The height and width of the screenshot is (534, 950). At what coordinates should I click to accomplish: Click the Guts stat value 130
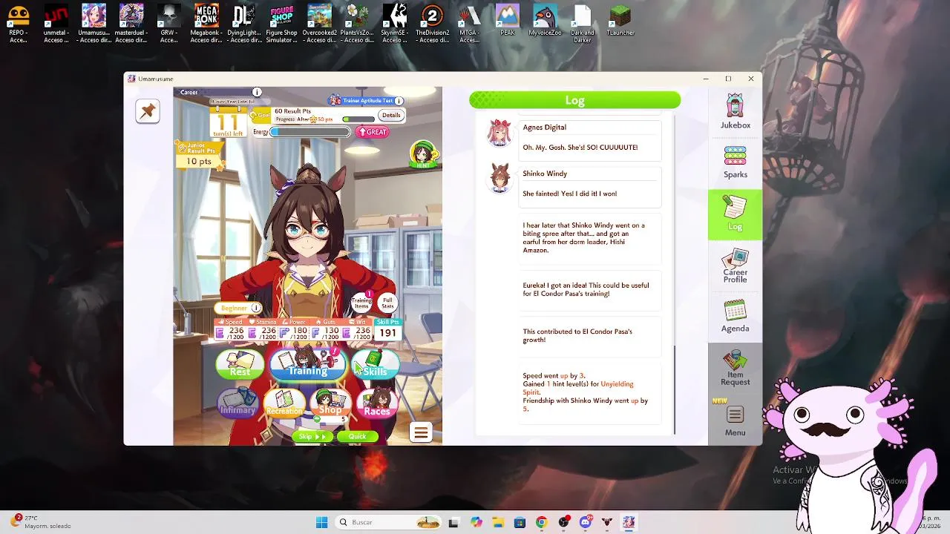[x=332, y=333]
